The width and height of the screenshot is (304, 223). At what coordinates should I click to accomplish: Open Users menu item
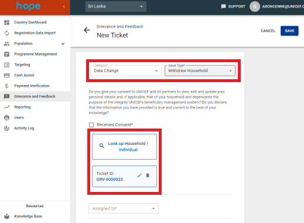tap(35, 117)
